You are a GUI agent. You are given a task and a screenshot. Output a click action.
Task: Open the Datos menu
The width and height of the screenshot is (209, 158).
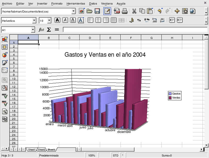93,4
